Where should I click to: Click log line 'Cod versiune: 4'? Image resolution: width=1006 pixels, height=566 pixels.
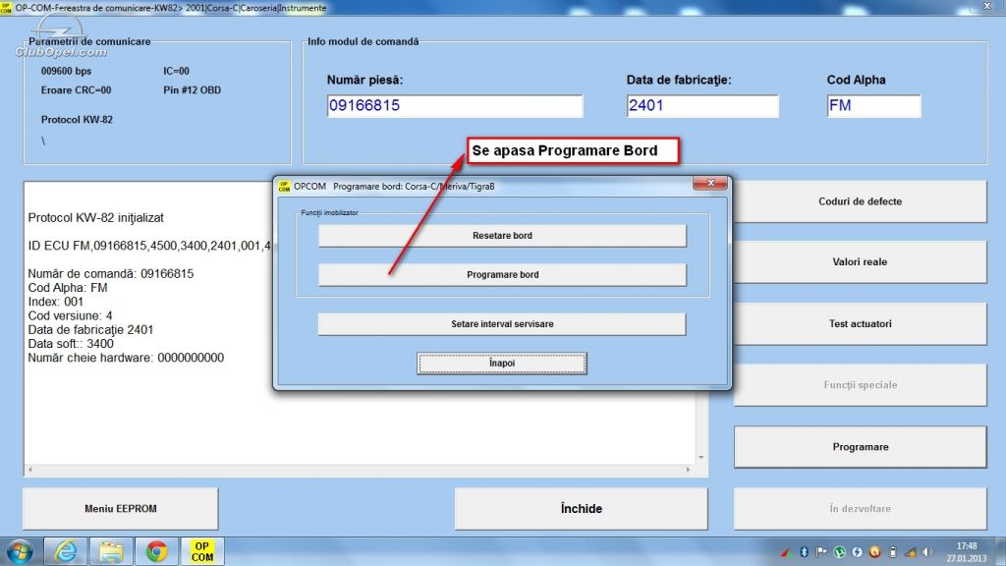70,316
